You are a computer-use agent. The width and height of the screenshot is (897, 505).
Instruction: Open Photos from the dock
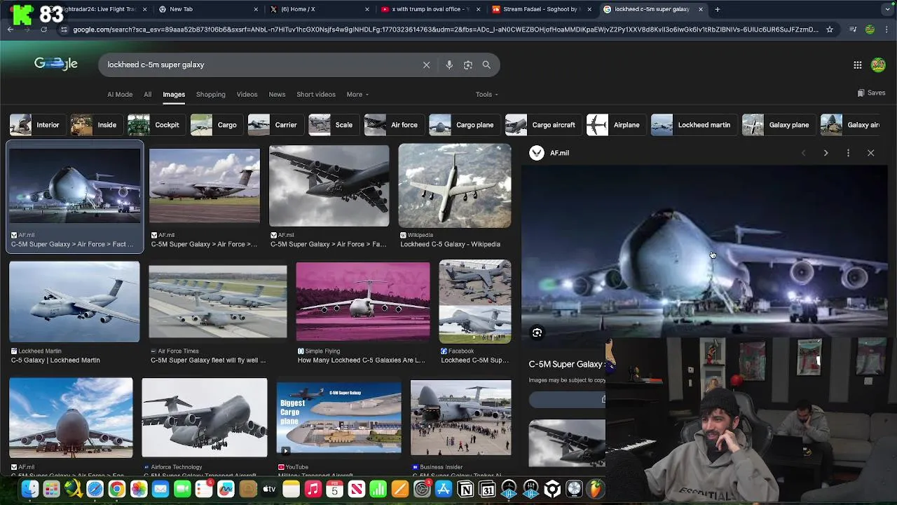(139, 489)
